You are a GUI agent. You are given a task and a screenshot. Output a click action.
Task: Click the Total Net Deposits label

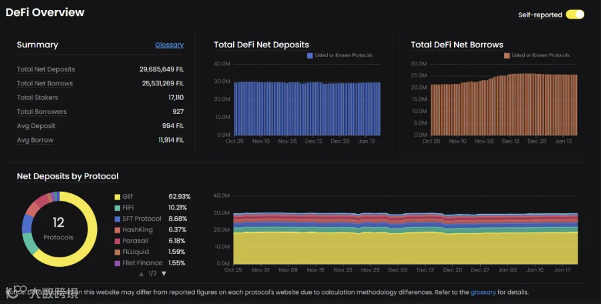pyautogui.click(x=45, y=69)
